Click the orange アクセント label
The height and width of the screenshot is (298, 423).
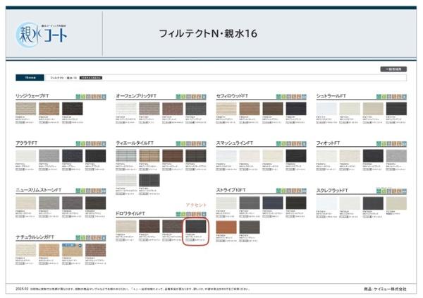[x=196, y=205]
